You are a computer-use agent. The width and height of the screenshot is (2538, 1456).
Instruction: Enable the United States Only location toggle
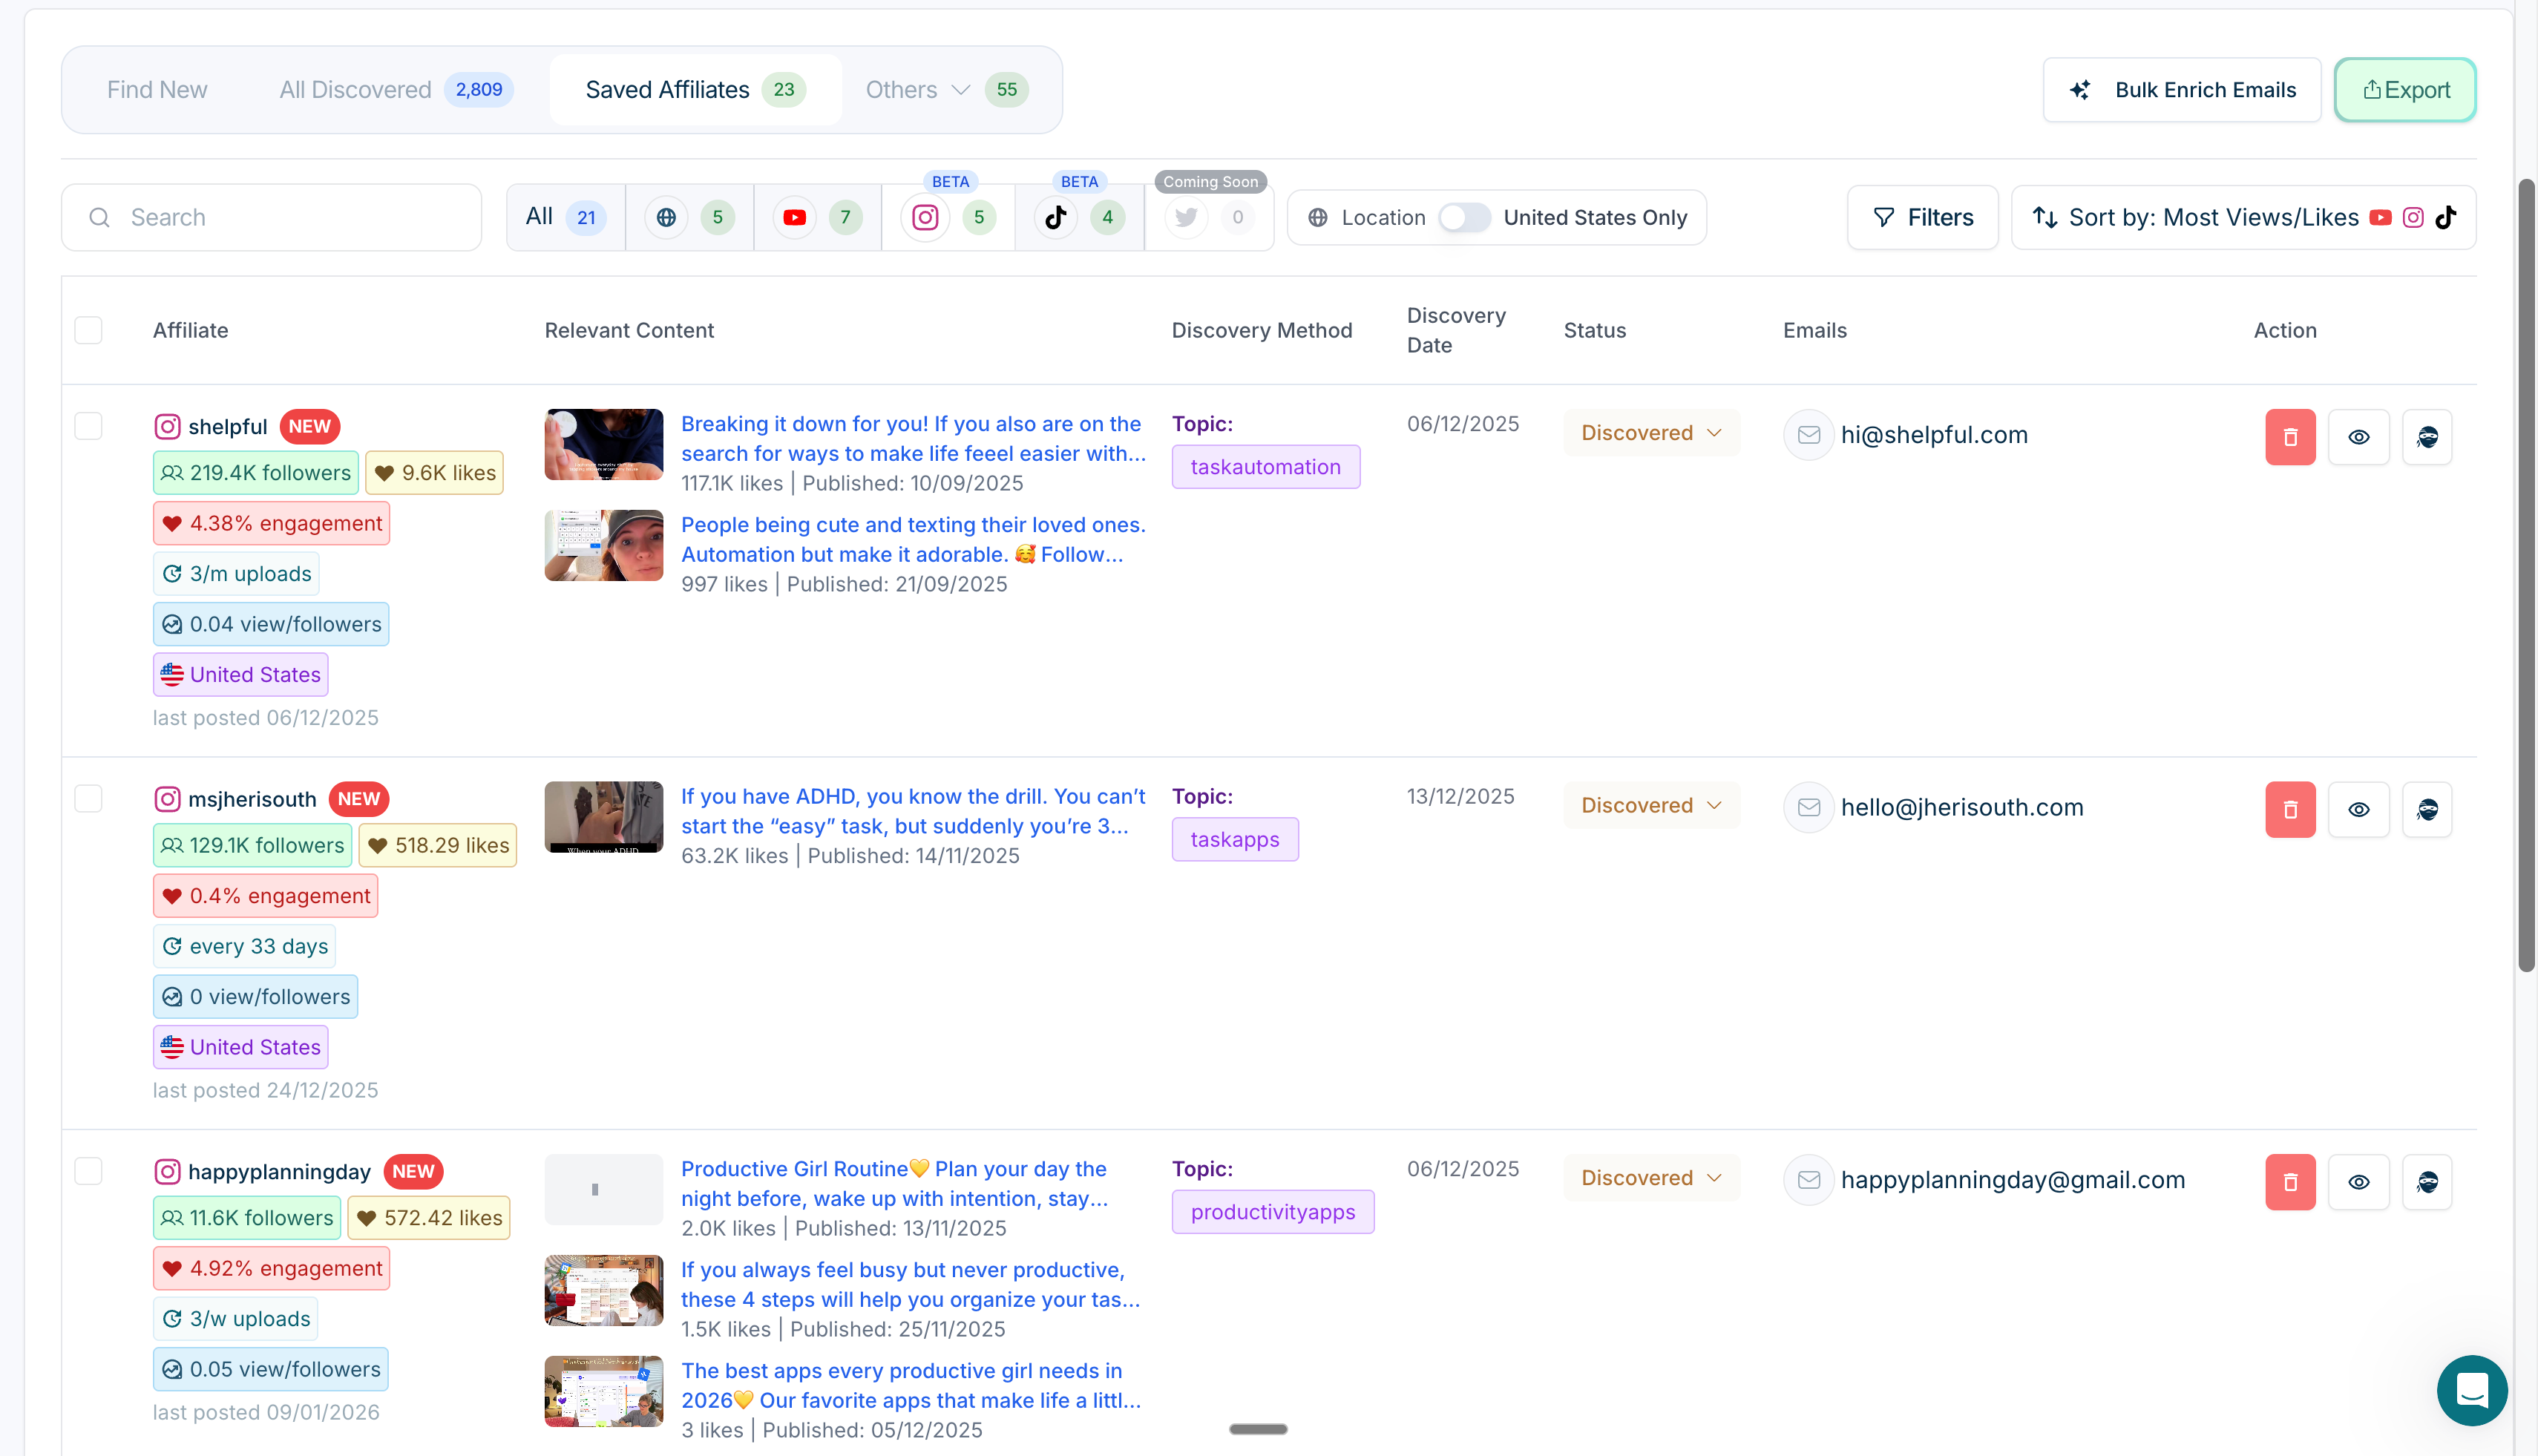click(x=1464, y=217)
